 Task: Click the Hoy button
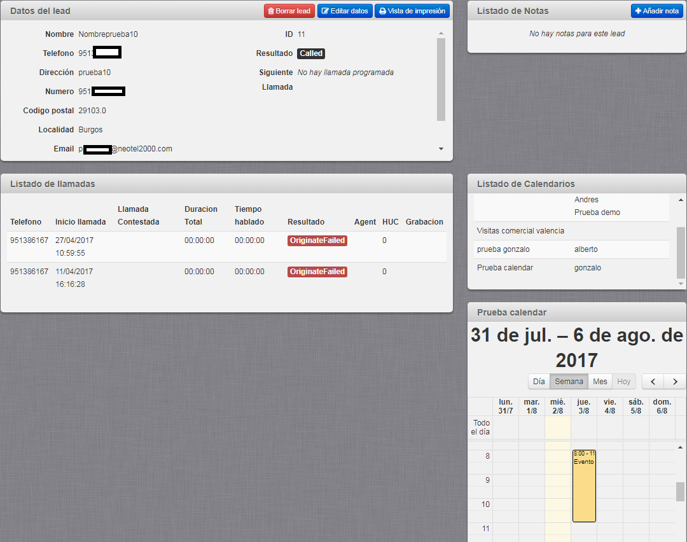(623, 382)
